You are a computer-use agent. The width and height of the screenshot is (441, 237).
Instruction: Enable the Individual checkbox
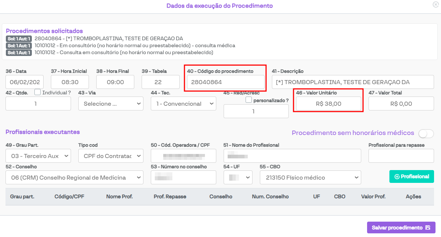(37, 92)
